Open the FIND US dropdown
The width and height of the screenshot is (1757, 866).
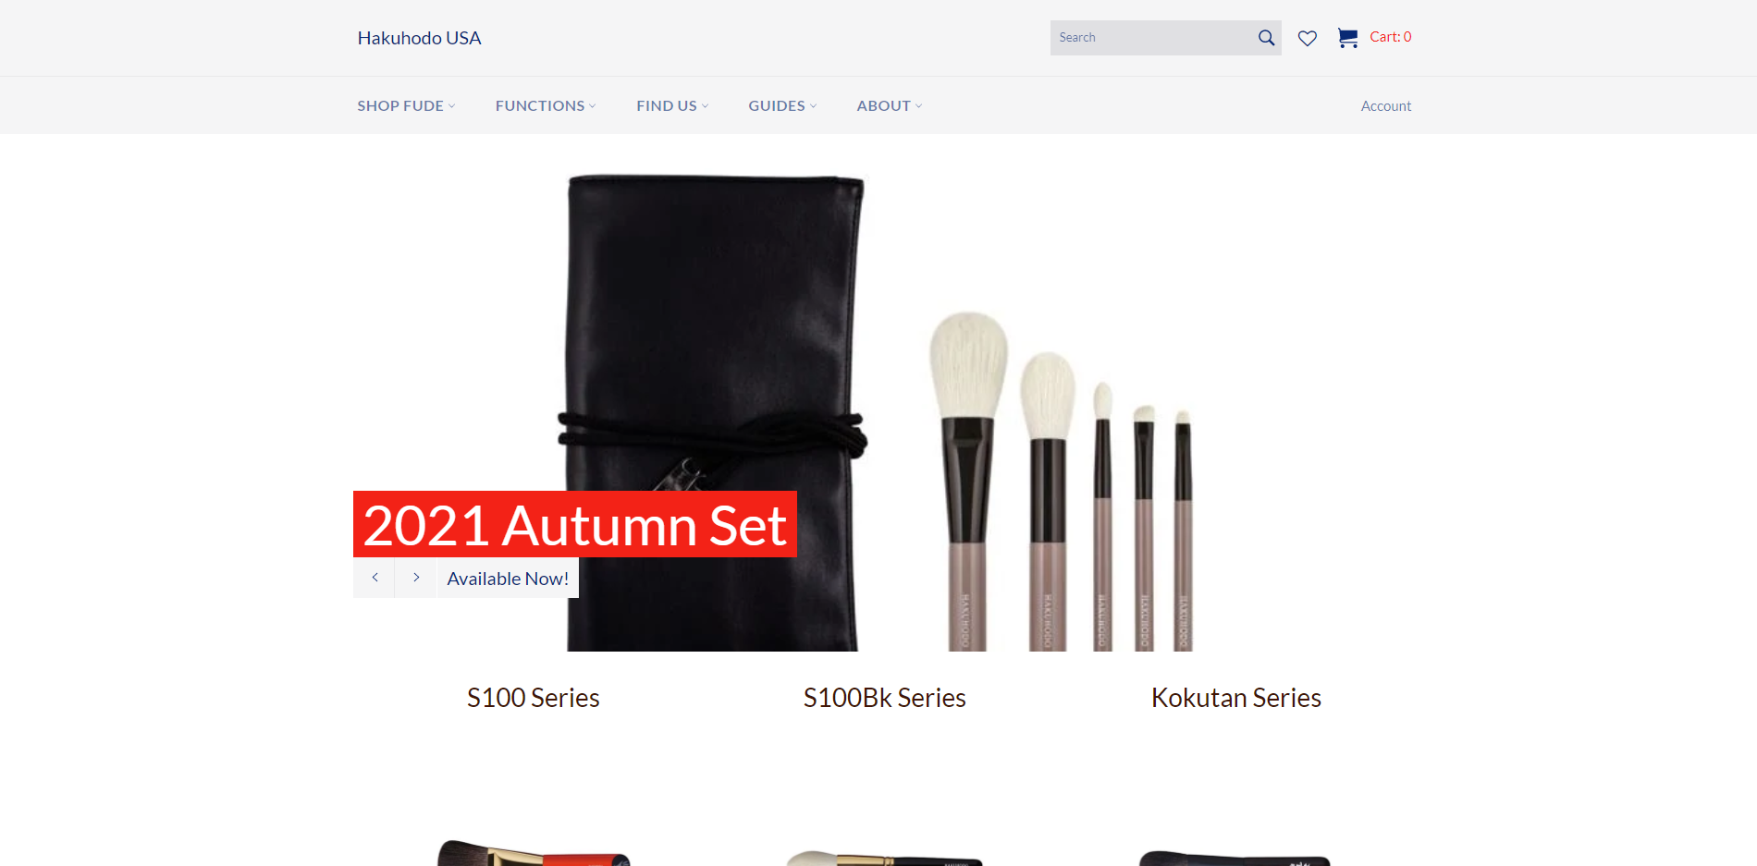[x=672, y=105]
